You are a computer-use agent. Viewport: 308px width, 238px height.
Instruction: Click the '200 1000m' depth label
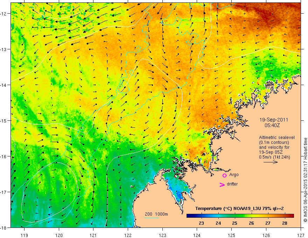(156, 214)
